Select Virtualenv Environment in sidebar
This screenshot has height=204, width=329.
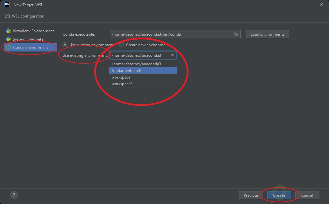coord(31,31)
